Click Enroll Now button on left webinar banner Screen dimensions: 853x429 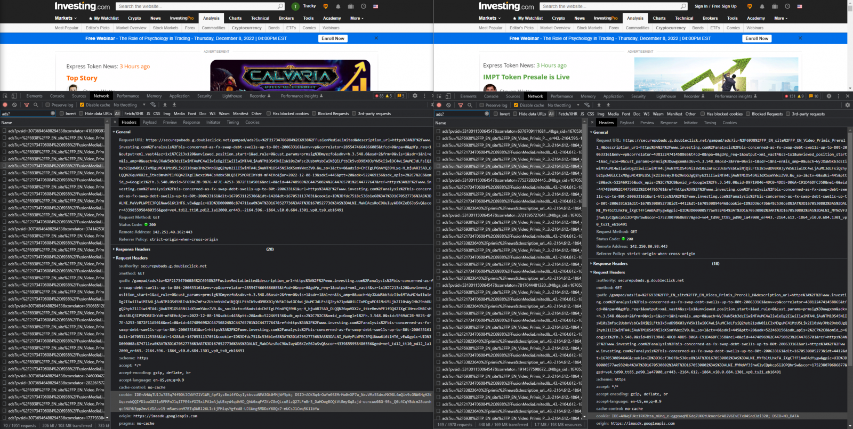333,38
